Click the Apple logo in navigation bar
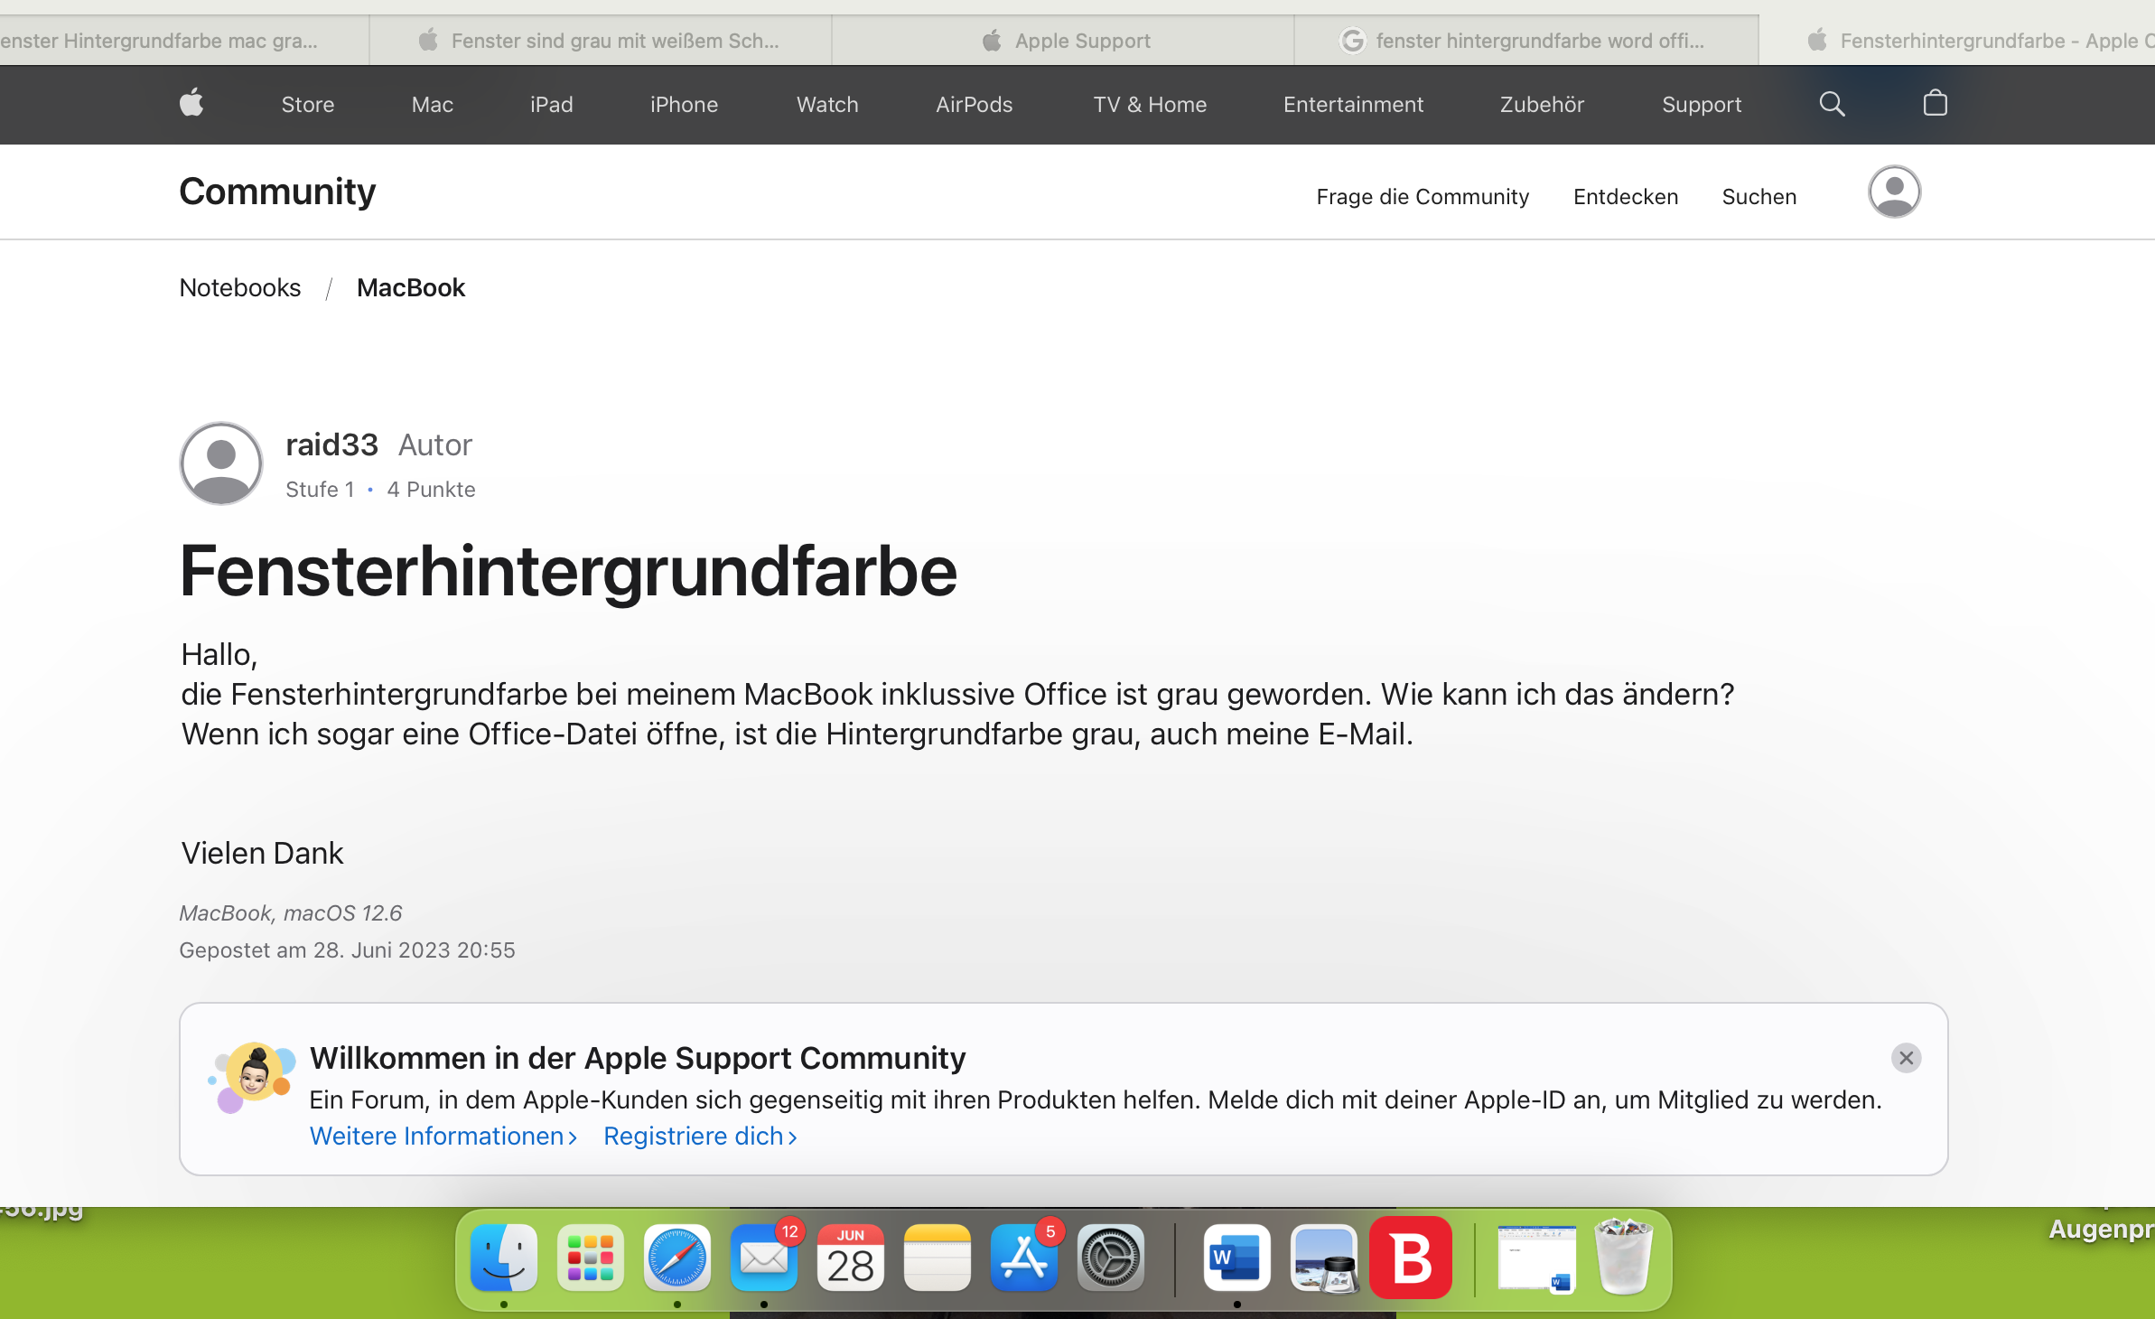Viewport: 2155px width, 1319px height. coord(191,104)
